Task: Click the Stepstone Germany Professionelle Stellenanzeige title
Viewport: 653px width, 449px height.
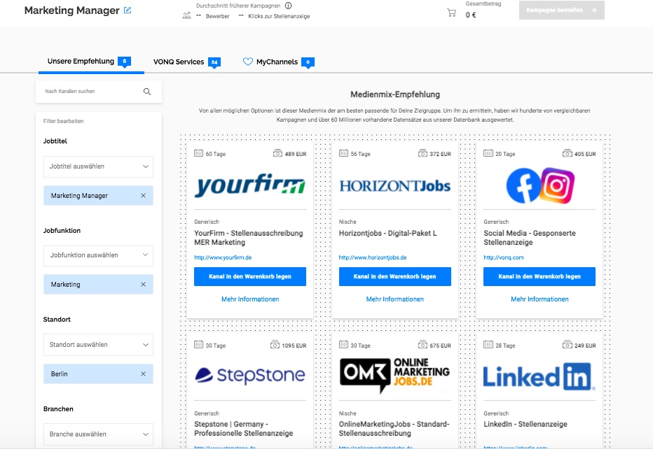Action: click(244, 429)
